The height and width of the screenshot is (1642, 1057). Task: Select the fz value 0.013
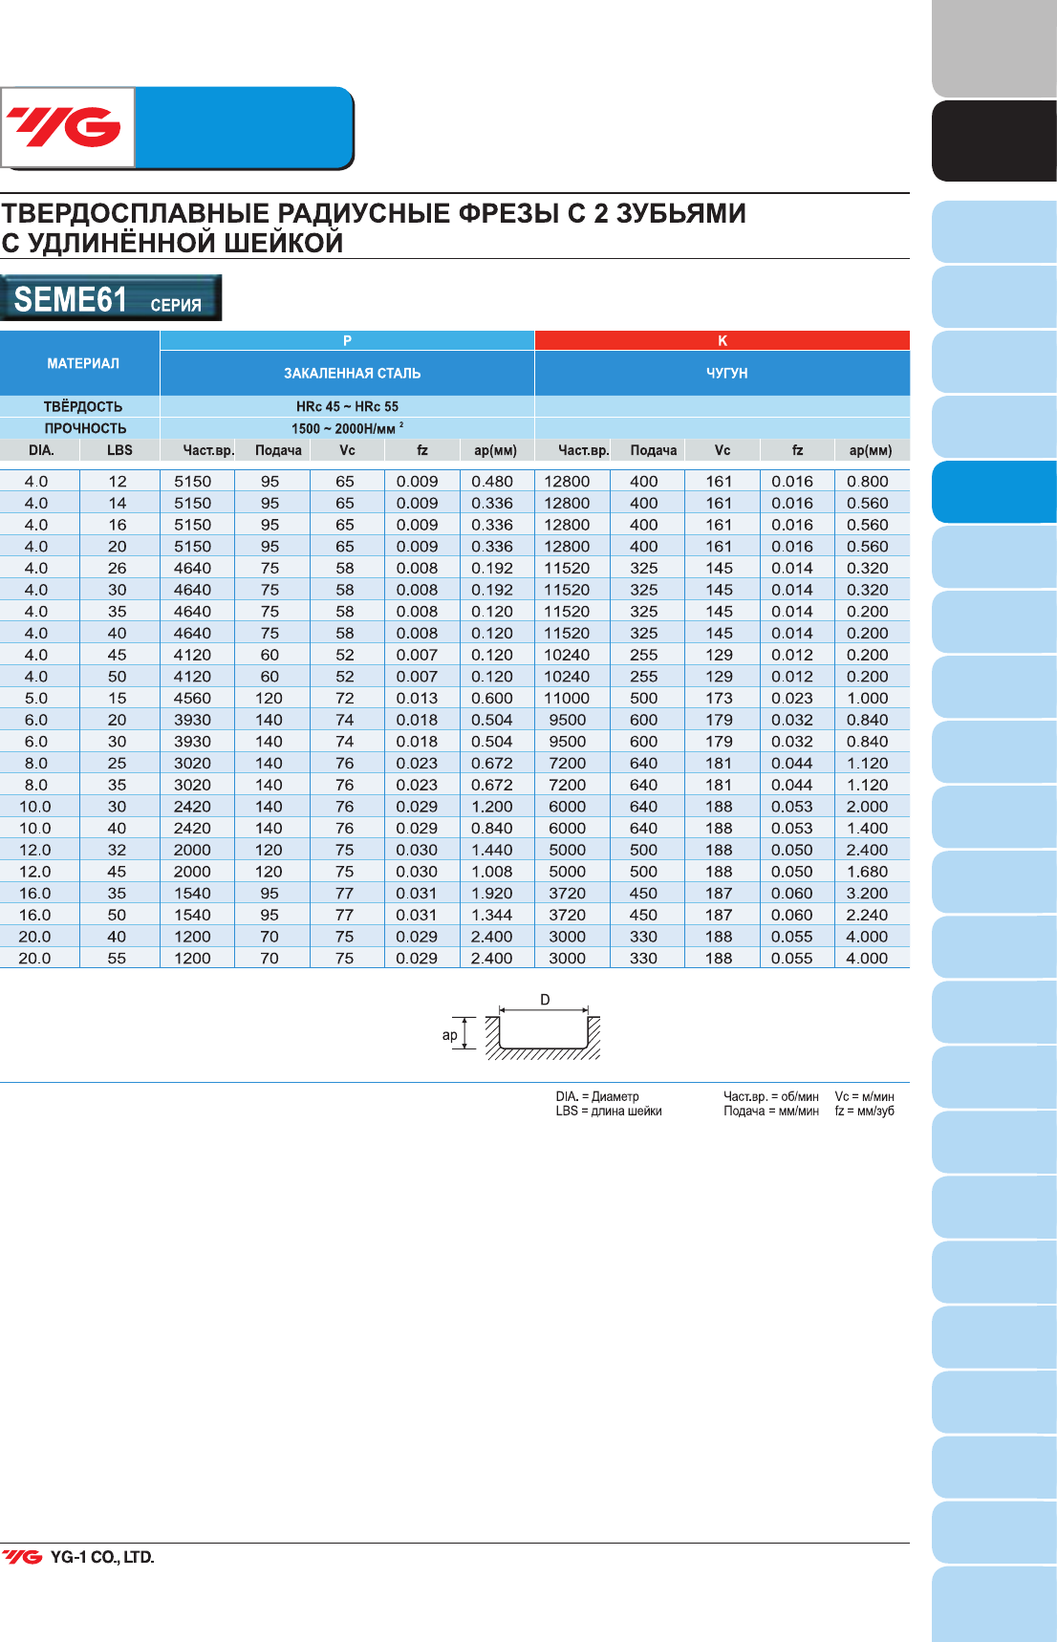coord(418,698)
